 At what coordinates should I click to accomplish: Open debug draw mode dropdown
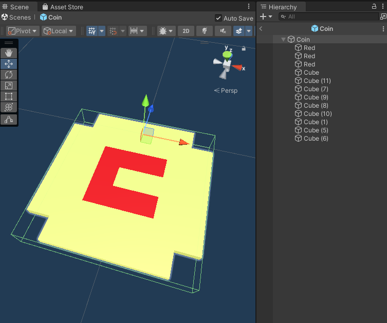167,31
